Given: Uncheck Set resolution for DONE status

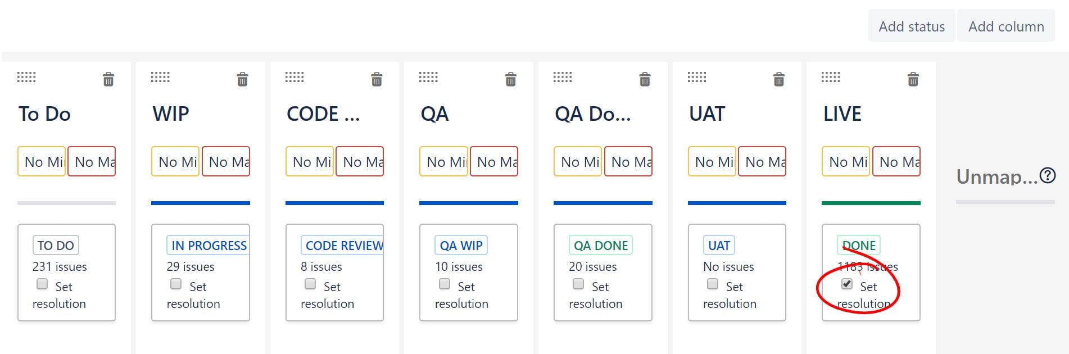Looking at the screenshot, I should 847,284.
